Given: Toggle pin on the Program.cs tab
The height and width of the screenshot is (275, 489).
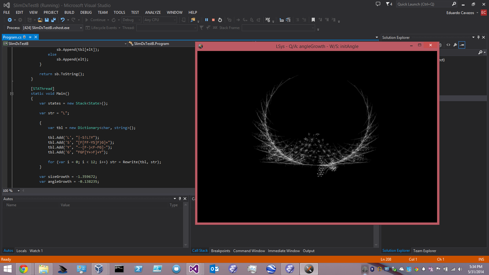Looking at the screenshot, I should tap(30, 37).
